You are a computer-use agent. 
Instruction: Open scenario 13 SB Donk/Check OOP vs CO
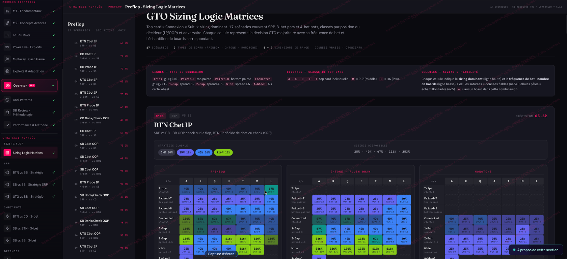pos(101,197)
